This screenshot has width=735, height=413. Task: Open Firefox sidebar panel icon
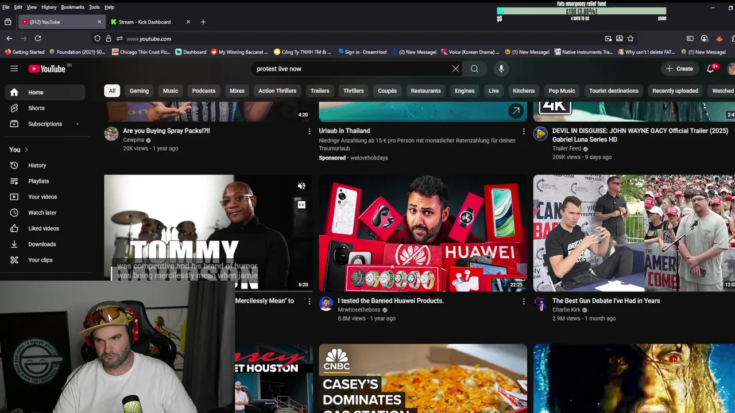(x=690, y=38)
